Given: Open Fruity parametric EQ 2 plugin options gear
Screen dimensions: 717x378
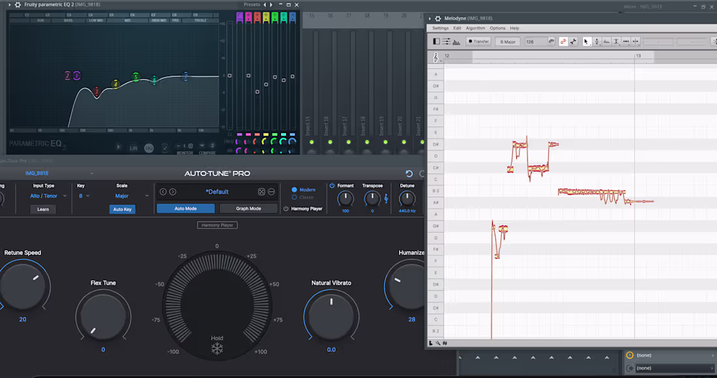Looking at the screenshot, I should click(18, 5).
